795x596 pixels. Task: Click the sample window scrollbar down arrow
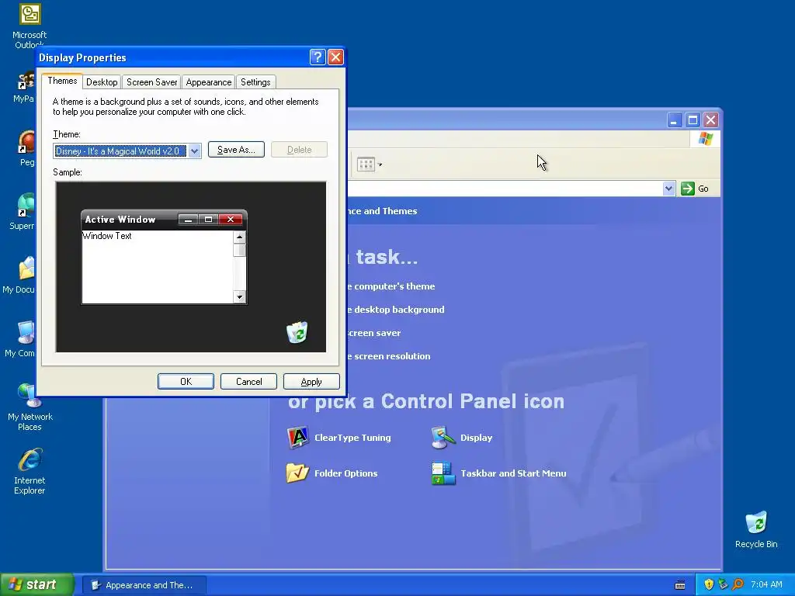[x=239, y=297]
